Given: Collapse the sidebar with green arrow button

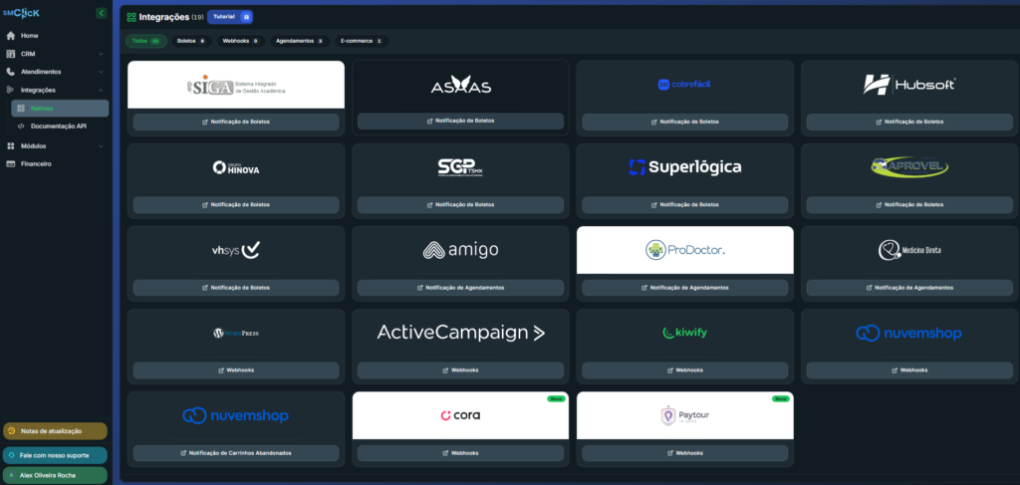Looking at the screenshot, I should click(101, 13).
